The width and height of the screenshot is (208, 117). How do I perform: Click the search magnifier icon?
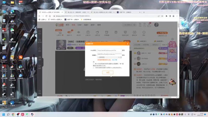(134, 25)
